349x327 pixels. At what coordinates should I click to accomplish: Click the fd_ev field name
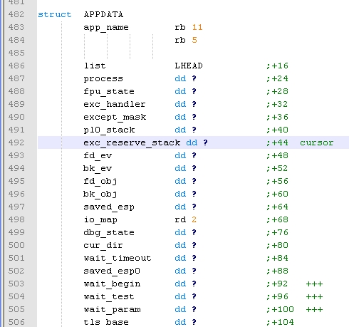pos(98,156)
